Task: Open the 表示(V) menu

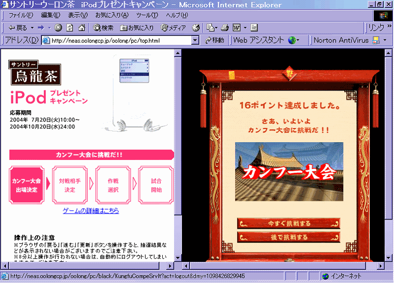Action: (x=78, y=15)
